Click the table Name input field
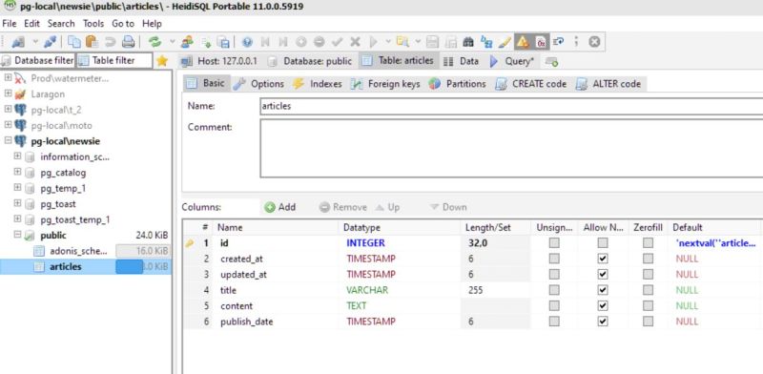 click(x=511, y=106)
